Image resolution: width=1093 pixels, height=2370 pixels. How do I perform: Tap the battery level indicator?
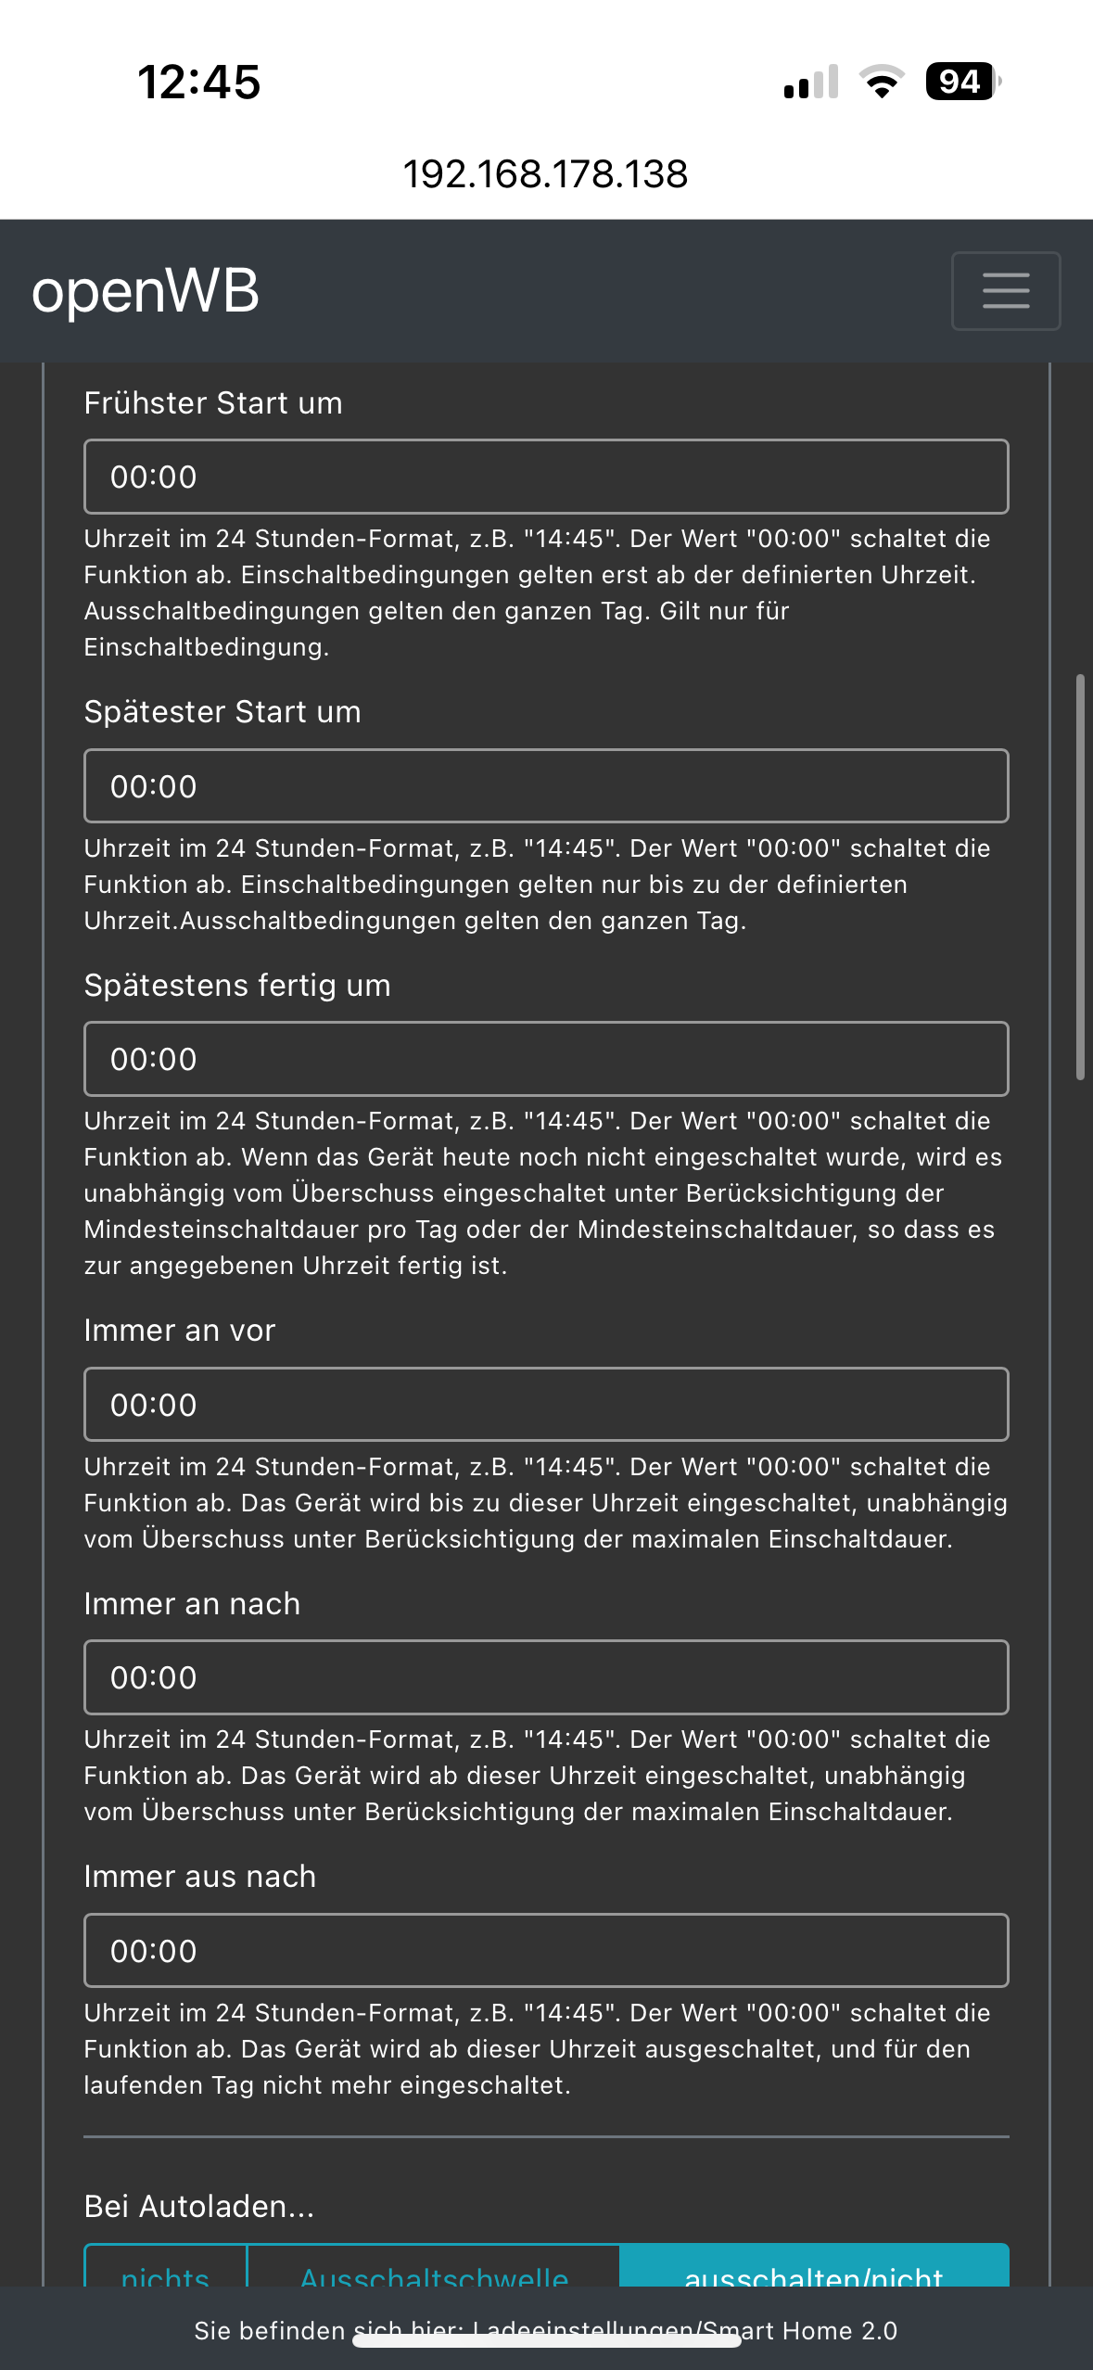962,82
